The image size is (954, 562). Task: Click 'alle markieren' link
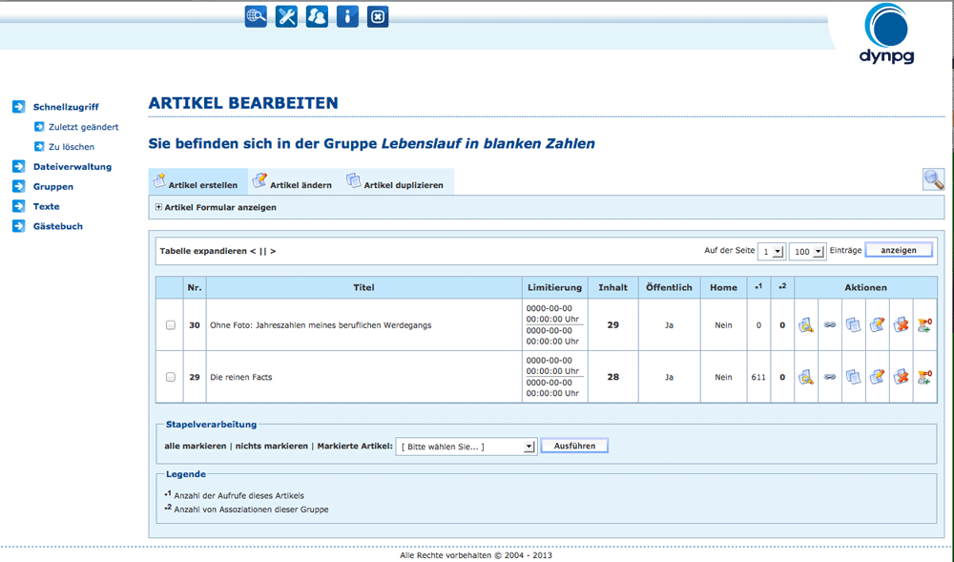coord(195,446)
